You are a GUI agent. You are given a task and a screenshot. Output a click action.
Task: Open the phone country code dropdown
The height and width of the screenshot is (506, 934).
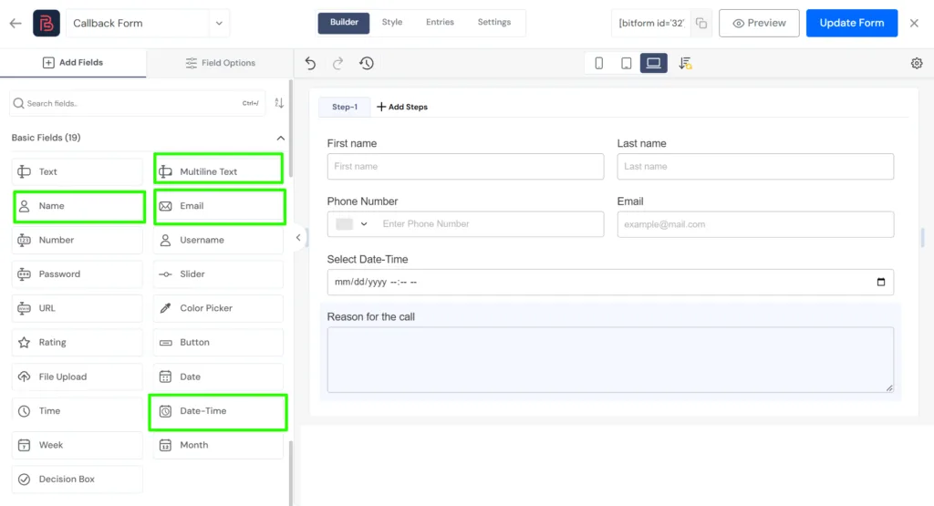tap(351, 224)
